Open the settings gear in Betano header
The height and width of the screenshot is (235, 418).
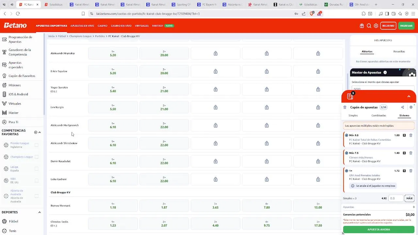coord(376,26)
